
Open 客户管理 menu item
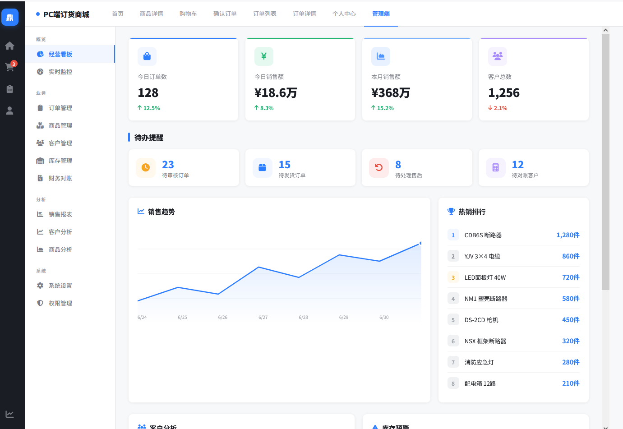point(70,143)
